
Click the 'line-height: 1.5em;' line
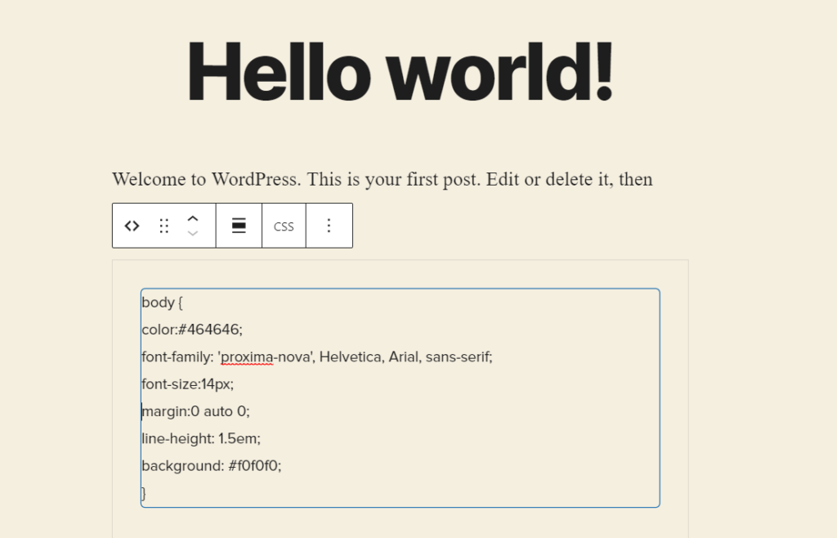(201, 439)
